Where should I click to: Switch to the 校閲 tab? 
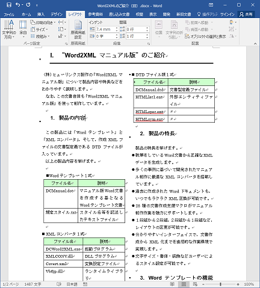click(139, 14)
